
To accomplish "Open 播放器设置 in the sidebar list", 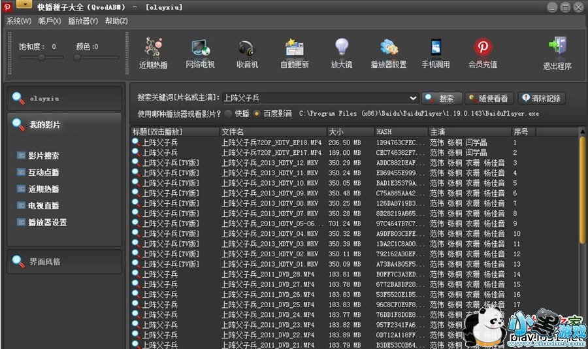I will pyautogui.click(x=48, y=222).
